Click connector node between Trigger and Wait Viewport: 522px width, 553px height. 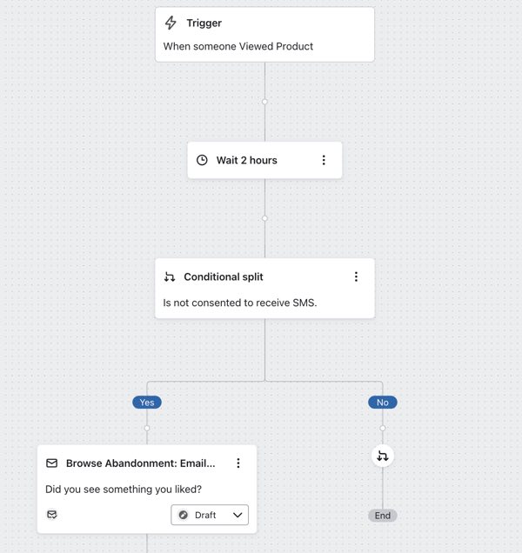pos(264,102)
